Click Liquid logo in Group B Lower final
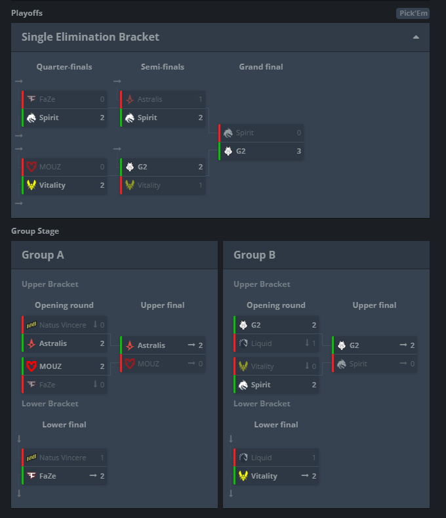The image size is (446, 518). pos(243,458)
